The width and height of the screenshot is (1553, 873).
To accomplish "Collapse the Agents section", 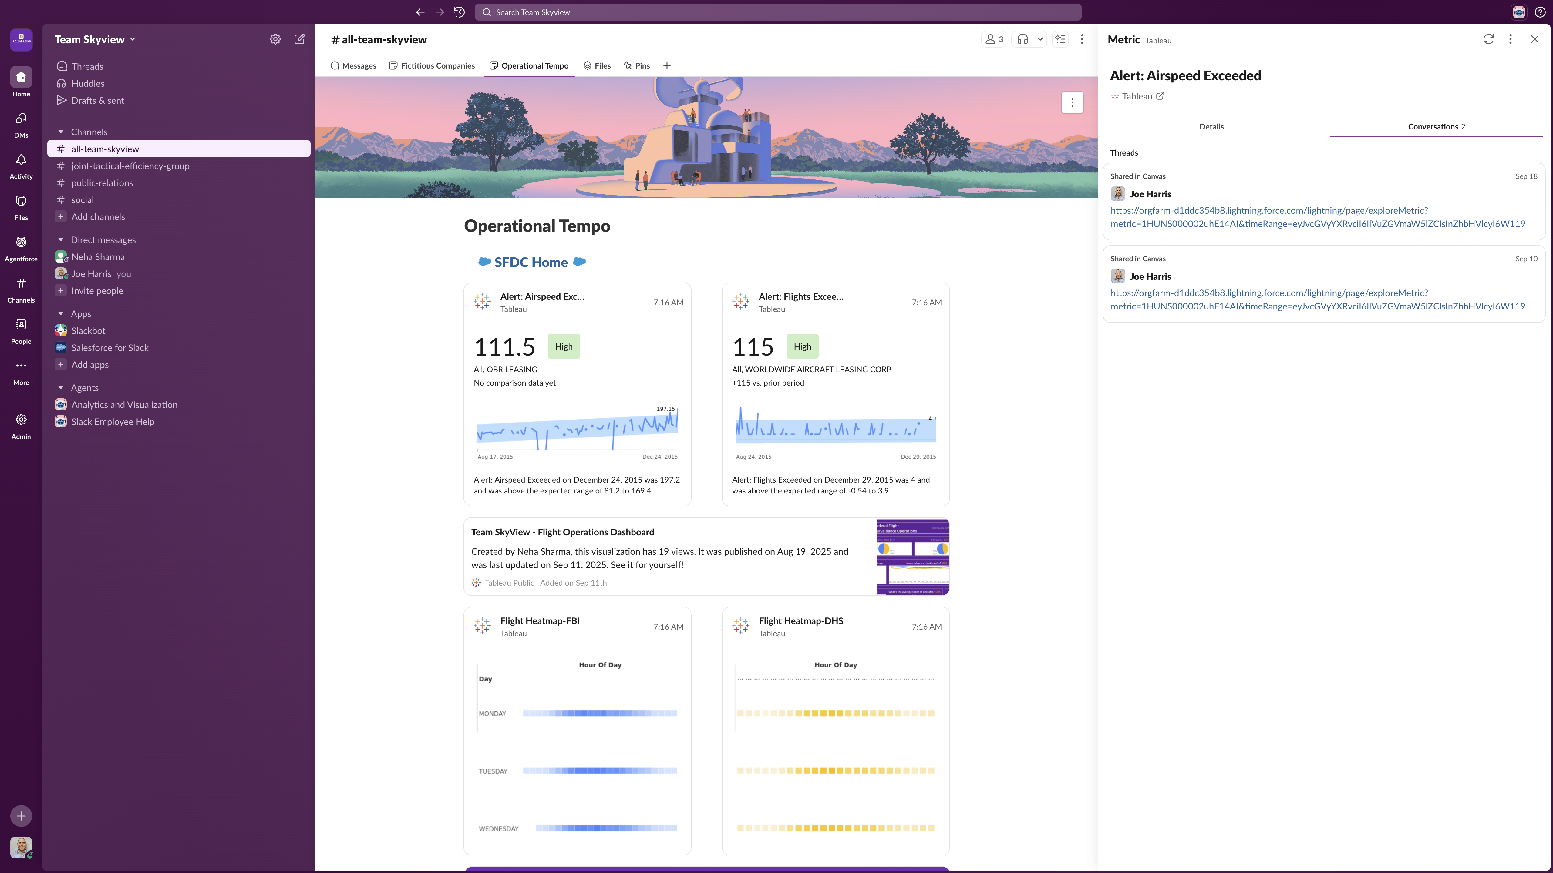I will (x=61, y=388).
